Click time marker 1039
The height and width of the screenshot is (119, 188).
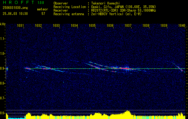[x=164, y=25]
